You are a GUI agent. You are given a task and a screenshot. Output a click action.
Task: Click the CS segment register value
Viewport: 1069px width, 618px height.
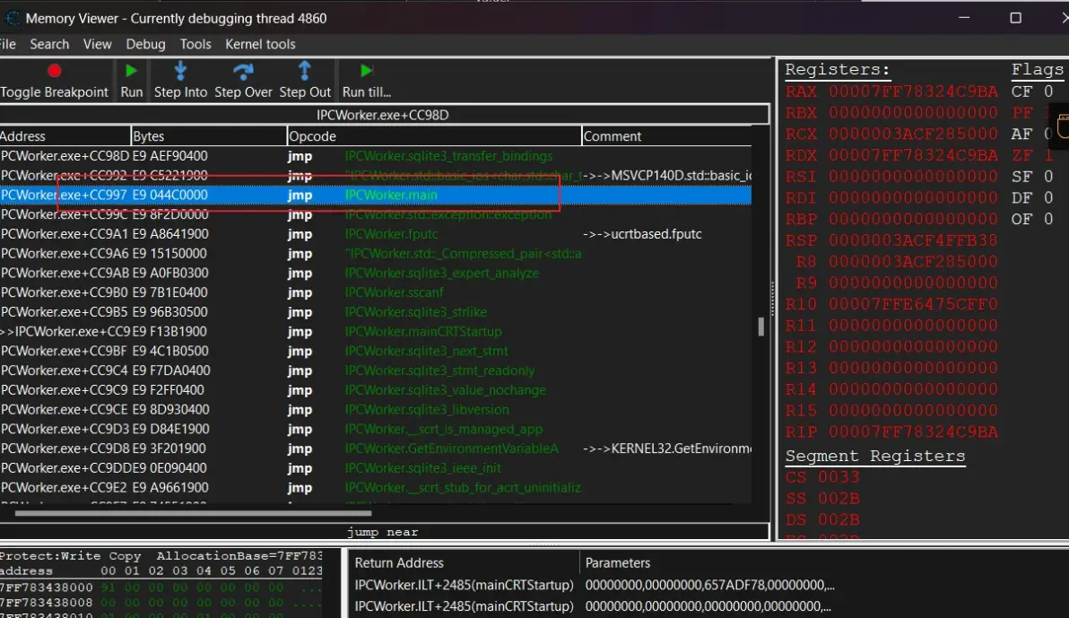[x=839, y=477]
